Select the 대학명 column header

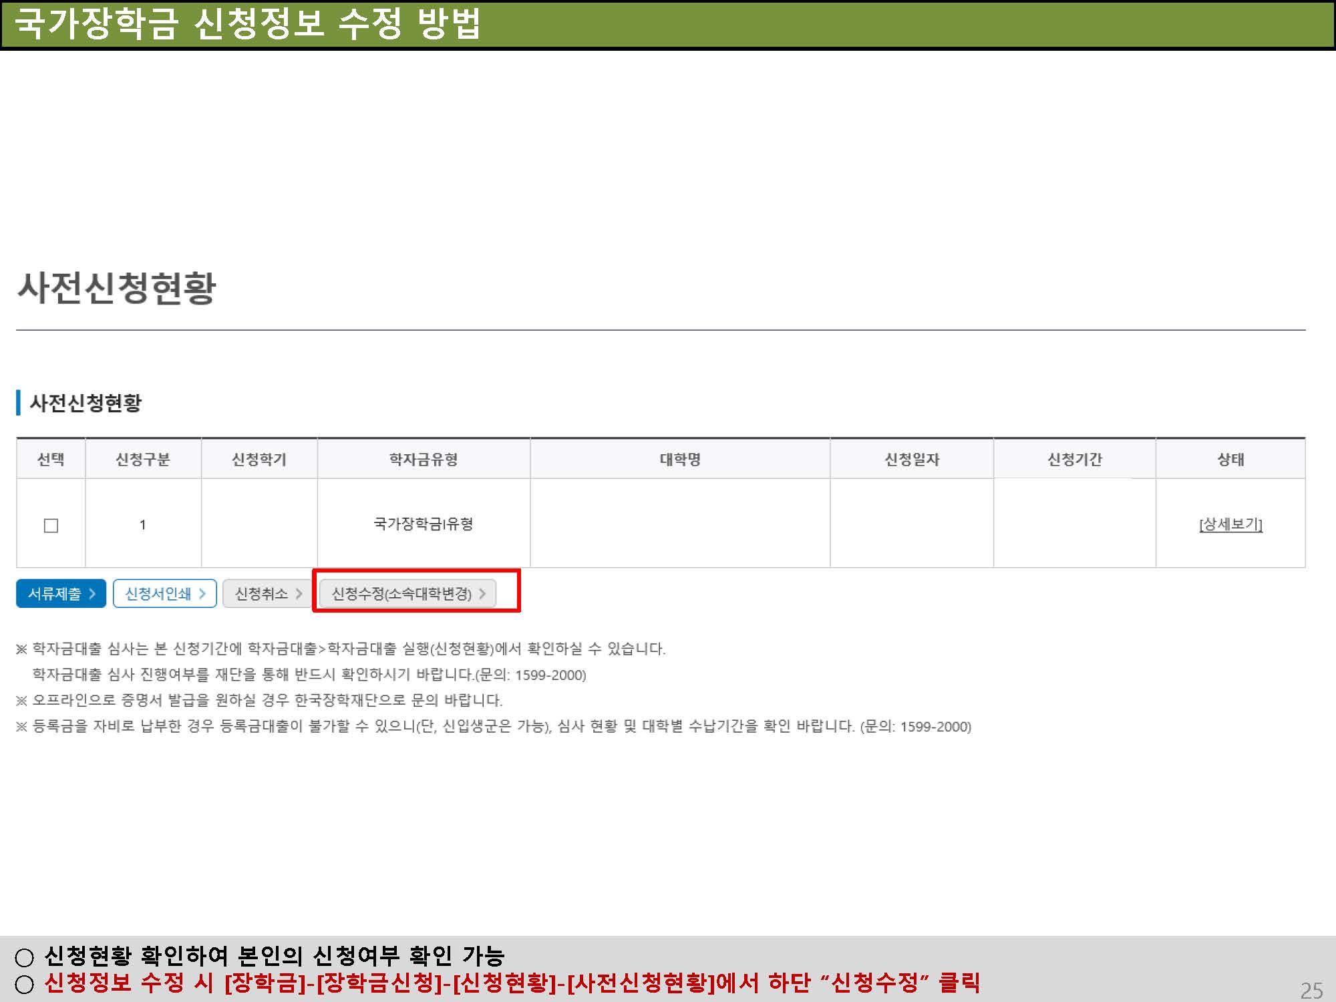(x=680, y=460)
